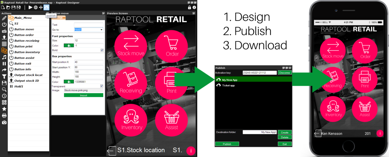Select Button receiving in Actions list
389x157 pixels.
29,41
